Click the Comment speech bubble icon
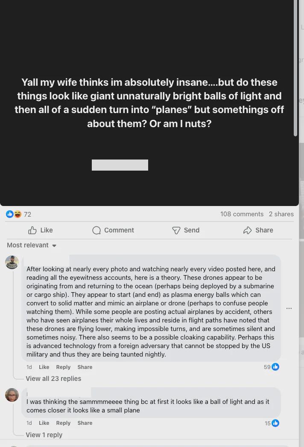This screenshot has height=447, width=304. [96, 230]
